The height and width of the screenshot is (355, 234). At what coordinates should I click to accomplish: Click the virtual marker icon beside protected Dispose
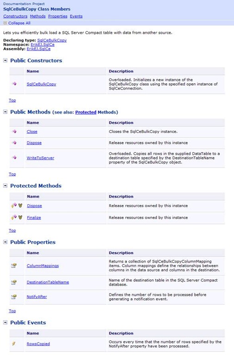pyautogui.click(x=20, y=206)
